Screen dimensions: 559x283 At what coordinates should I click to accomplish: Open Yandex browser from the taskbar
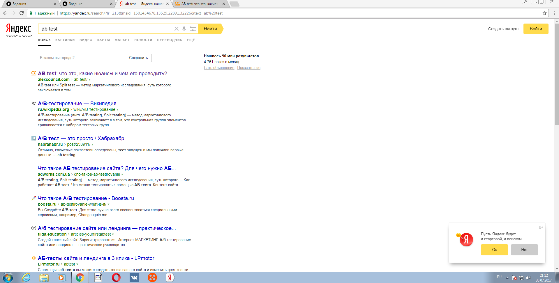[x=170, y=277]
